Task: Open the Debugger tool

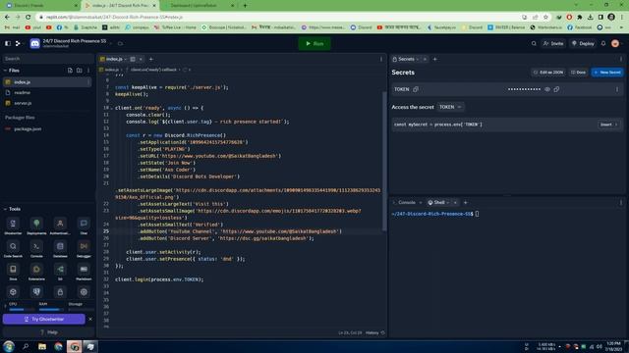Action: (84, 248)
